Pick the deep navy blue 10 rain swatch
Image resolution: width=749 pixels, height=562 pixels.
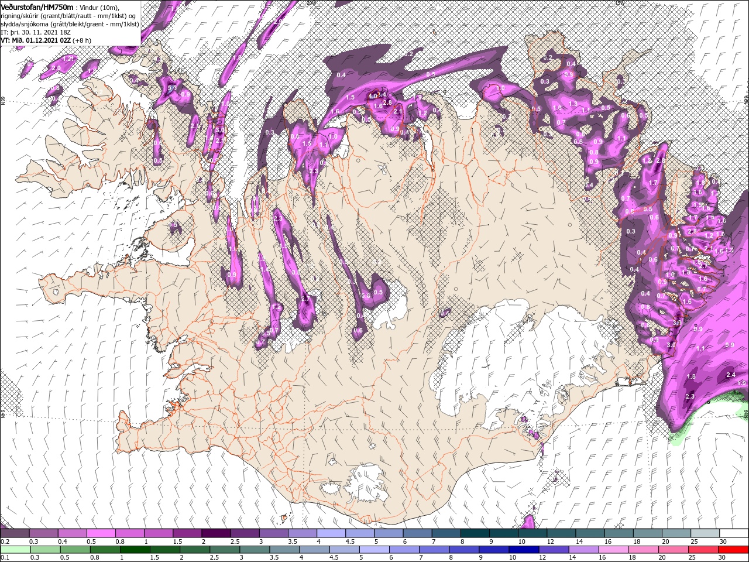525,549
